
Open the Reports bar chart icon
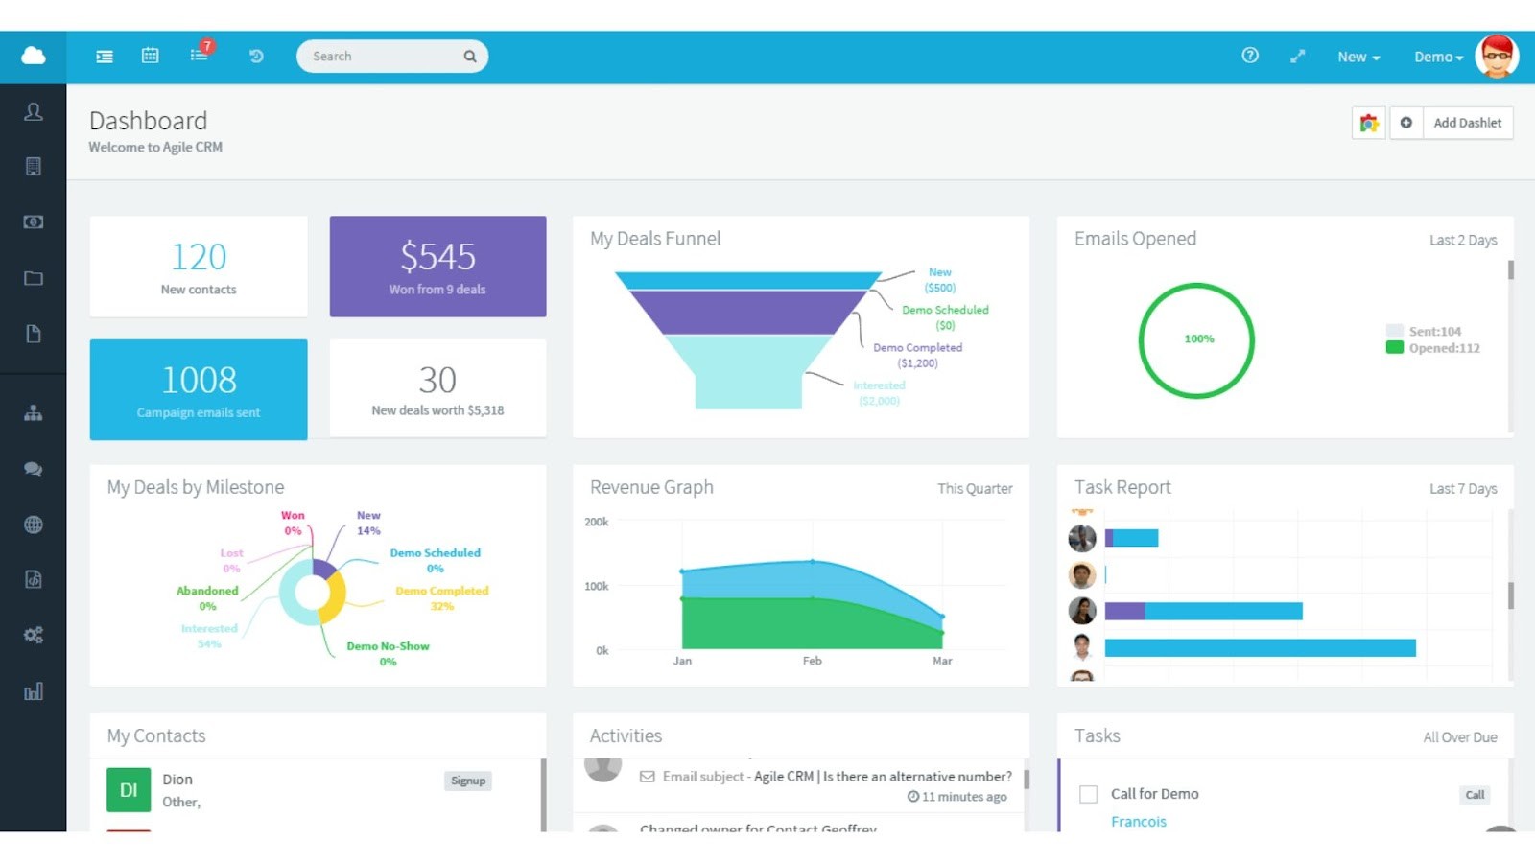(x=34, y=690)
